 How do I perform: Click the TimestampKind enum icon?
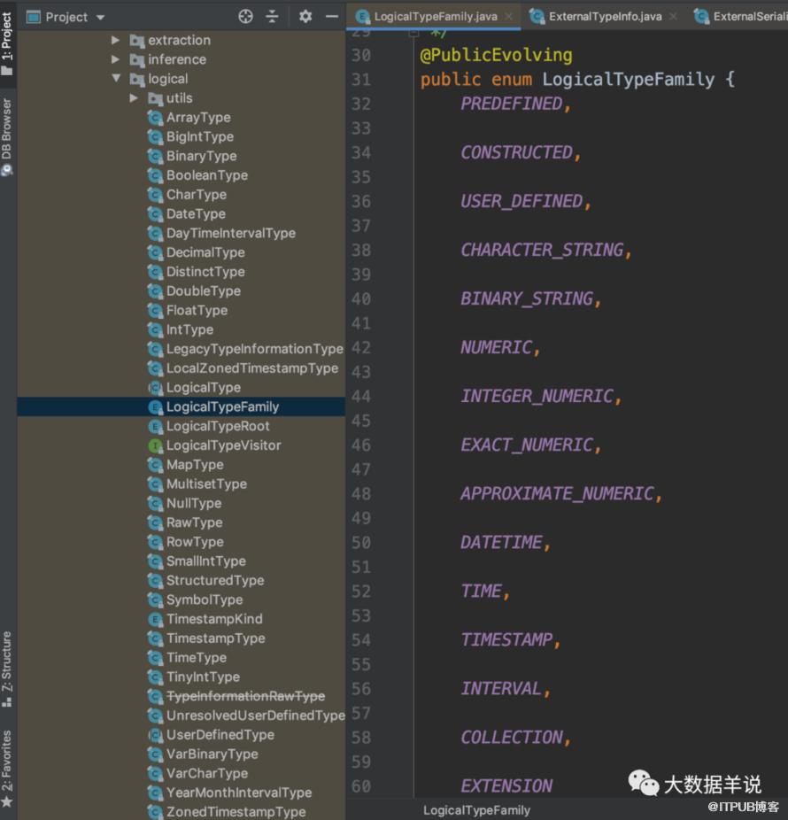coord(155,619)
